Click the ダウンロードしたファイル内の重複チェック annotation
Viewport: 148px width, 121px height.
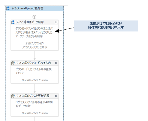tap(33, 71)
